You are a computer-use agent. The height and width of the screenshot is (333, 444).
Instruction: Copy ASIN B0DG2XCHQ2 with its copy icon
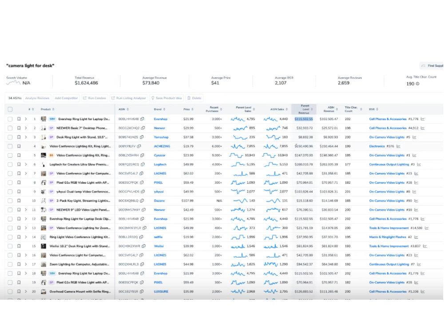pyautogui.click(x=143, y=128)
